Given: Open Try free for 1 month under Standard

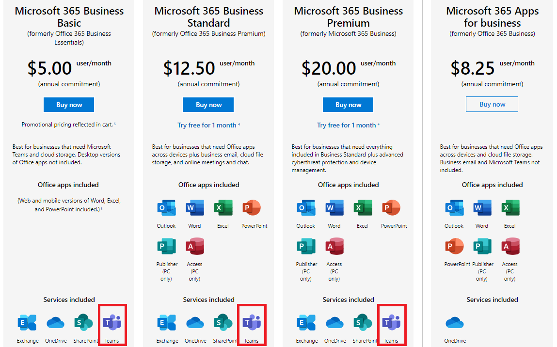Looking at the screenshot, I should 207,125.
